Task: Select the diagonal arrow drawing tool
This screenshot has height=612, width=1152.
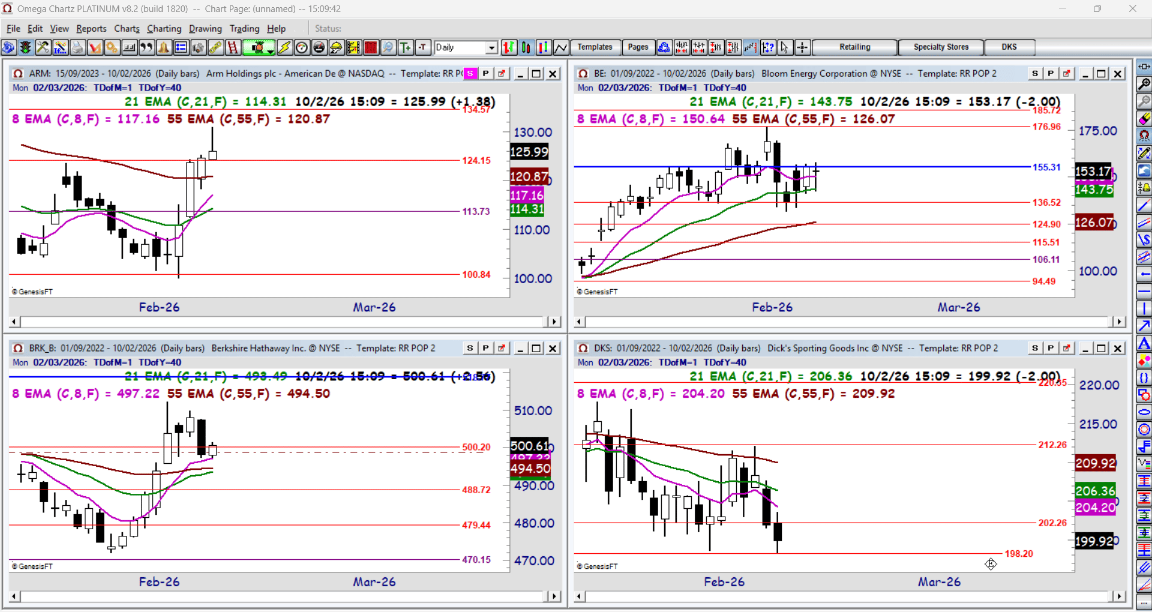Action: (x=1144, y=326)
